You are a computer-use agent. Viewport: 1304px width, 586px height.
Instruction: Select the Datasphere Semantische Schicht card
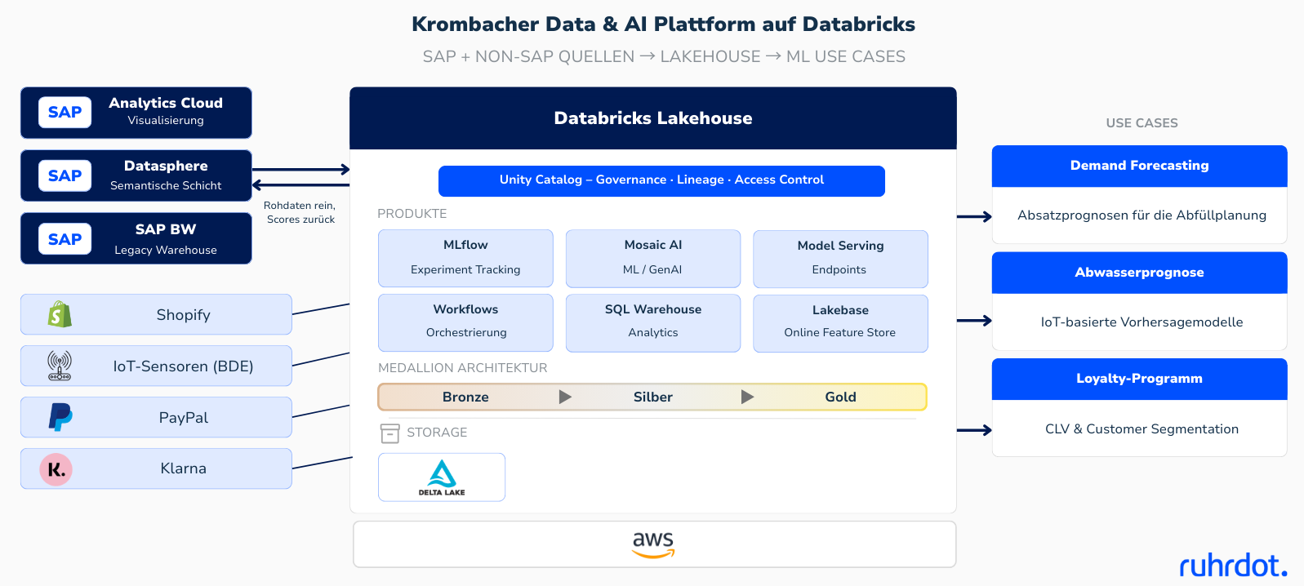click(136, 175)
